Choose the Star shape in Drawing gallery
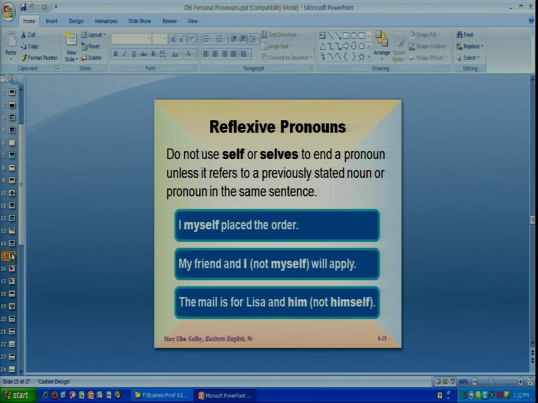Screen dimensions: 538x403 coord(361,57)
